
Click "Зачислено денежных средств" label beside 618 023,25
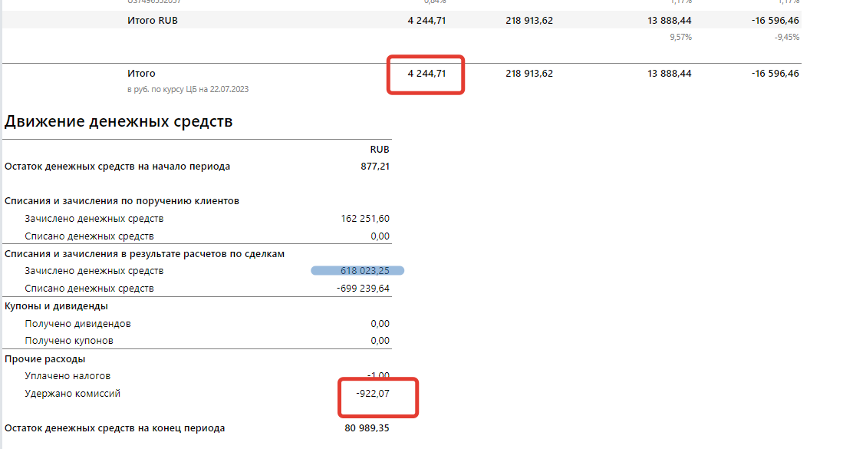click(x=94, y=271)
